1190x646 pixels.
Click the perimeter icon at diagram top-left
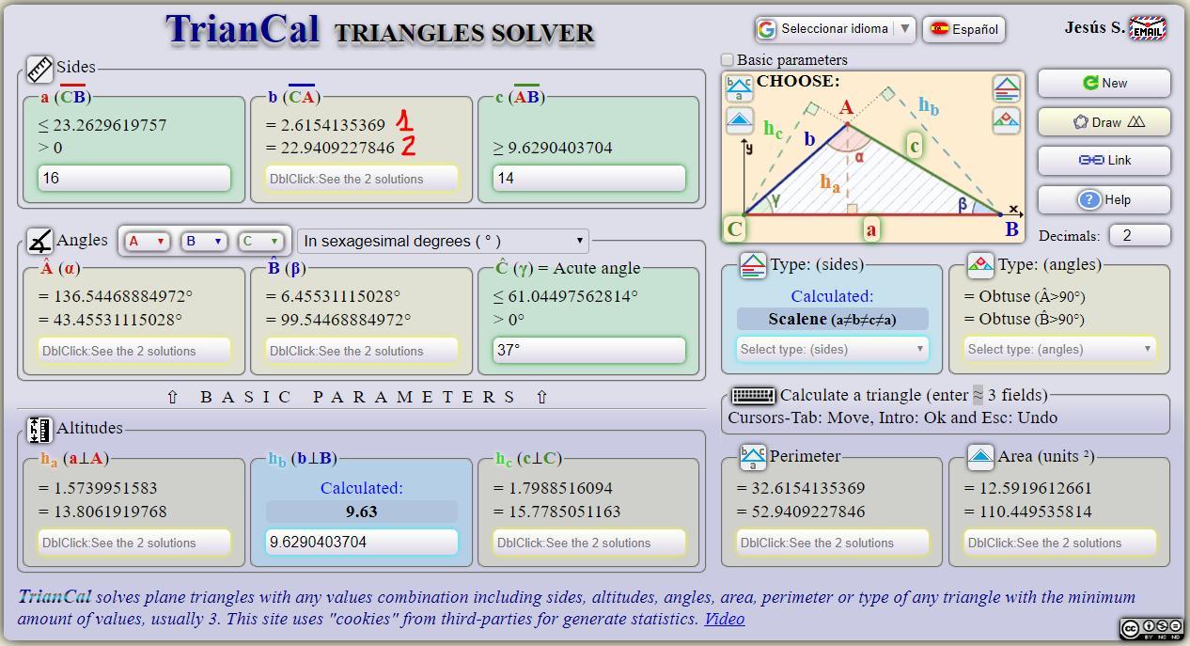[x=740, y=88]
